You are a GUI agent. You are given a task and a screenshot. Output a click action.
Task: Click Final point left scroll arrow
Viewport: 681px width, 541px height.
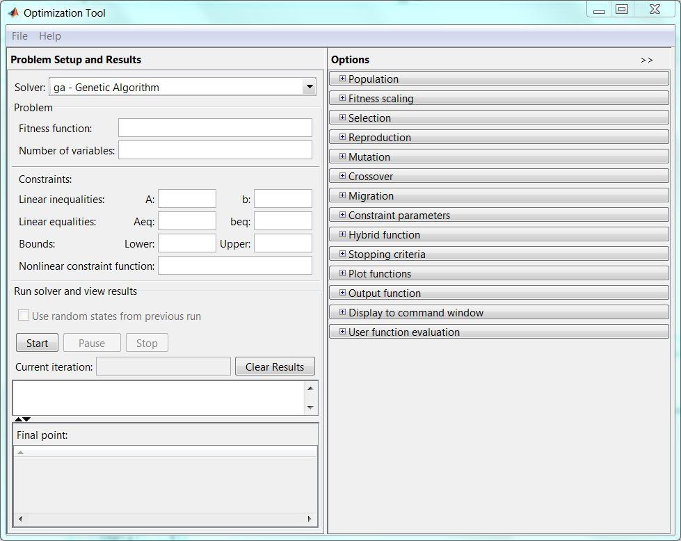click(x=20, y=519)
